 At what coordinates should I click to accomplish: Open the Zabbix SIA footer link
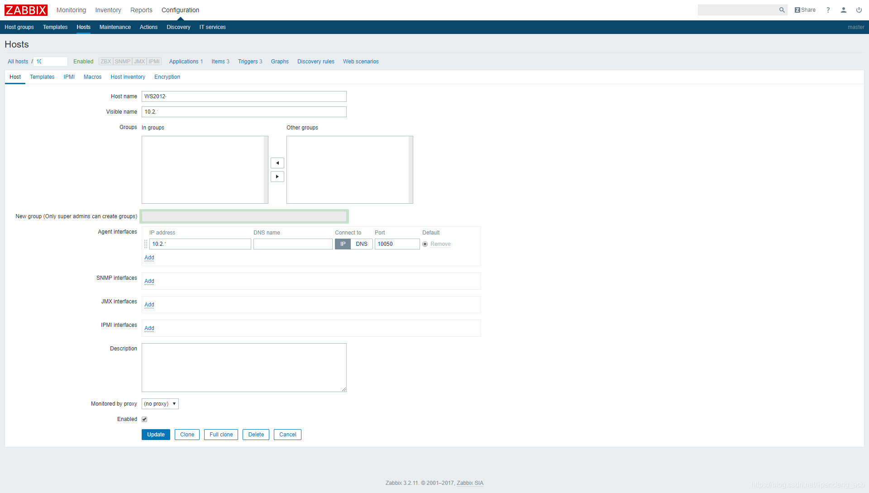point(470,483)
